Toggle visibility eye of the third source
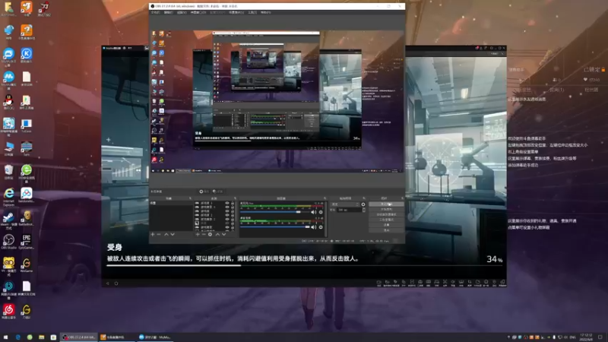 [x=227, y=211]
